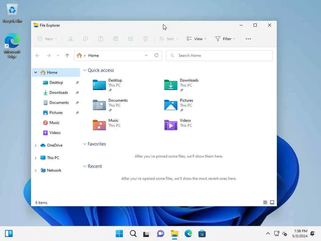Click the Copy toolbar icon

(x=86, y=39)
